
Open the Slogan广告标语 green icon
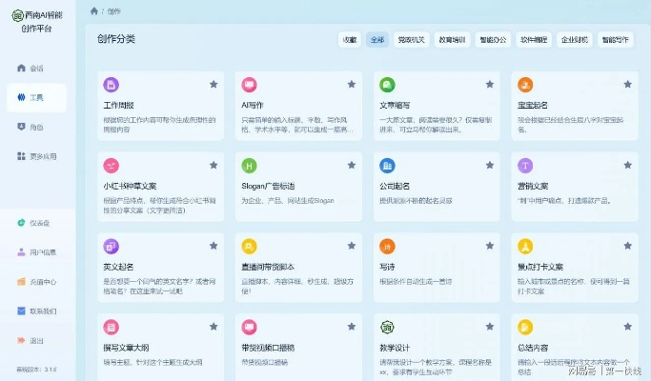(x=249, y=166)
